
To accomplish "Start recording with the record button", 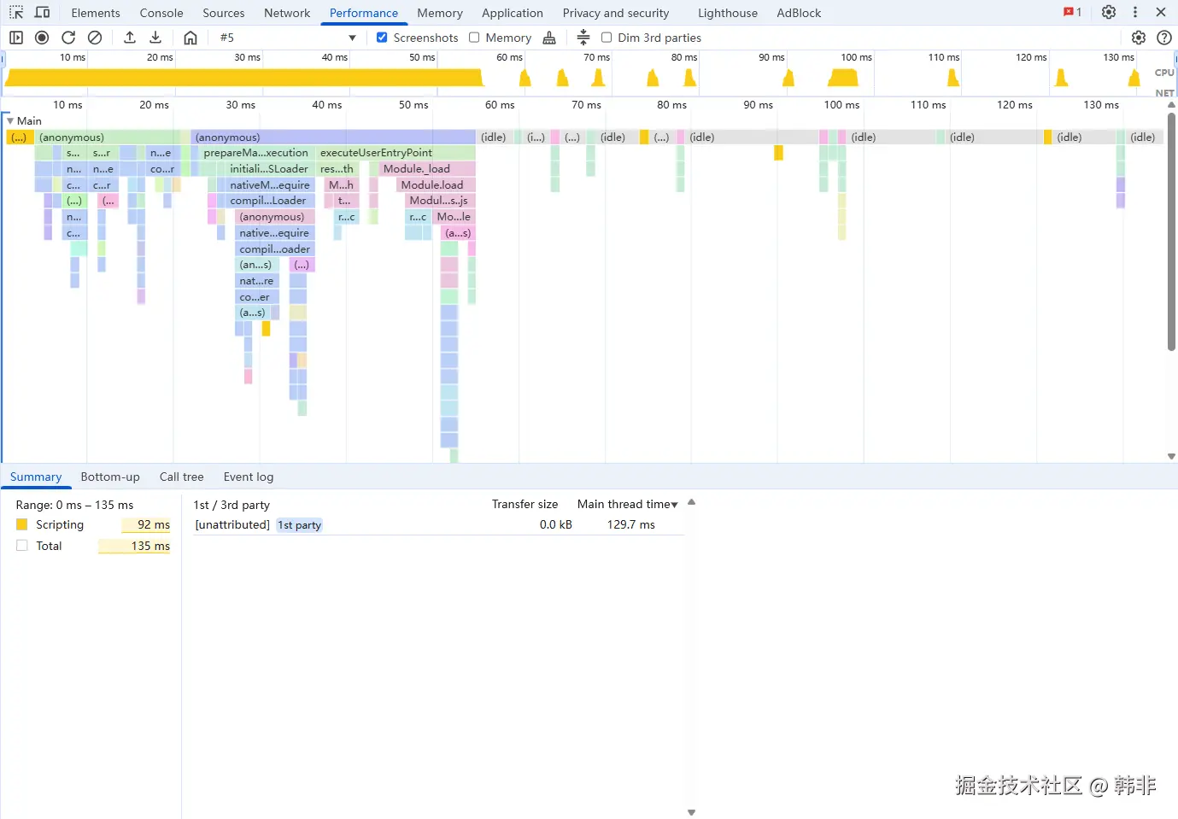I will (x=42, y=38).
